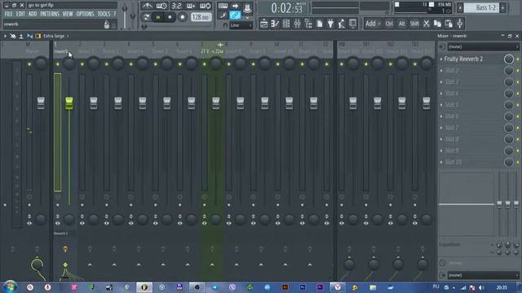Toggle the orange send on reverb insert

[65, 249]
